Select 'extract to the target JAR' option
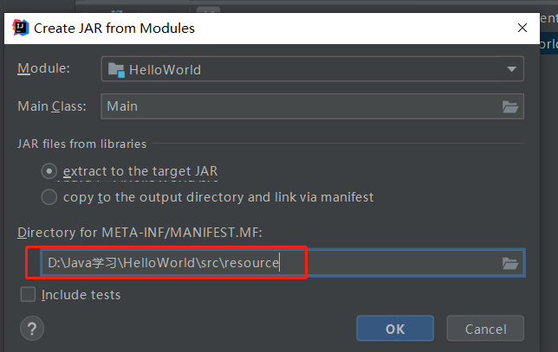This screenshot has height=352, width=558. (49, 171)
